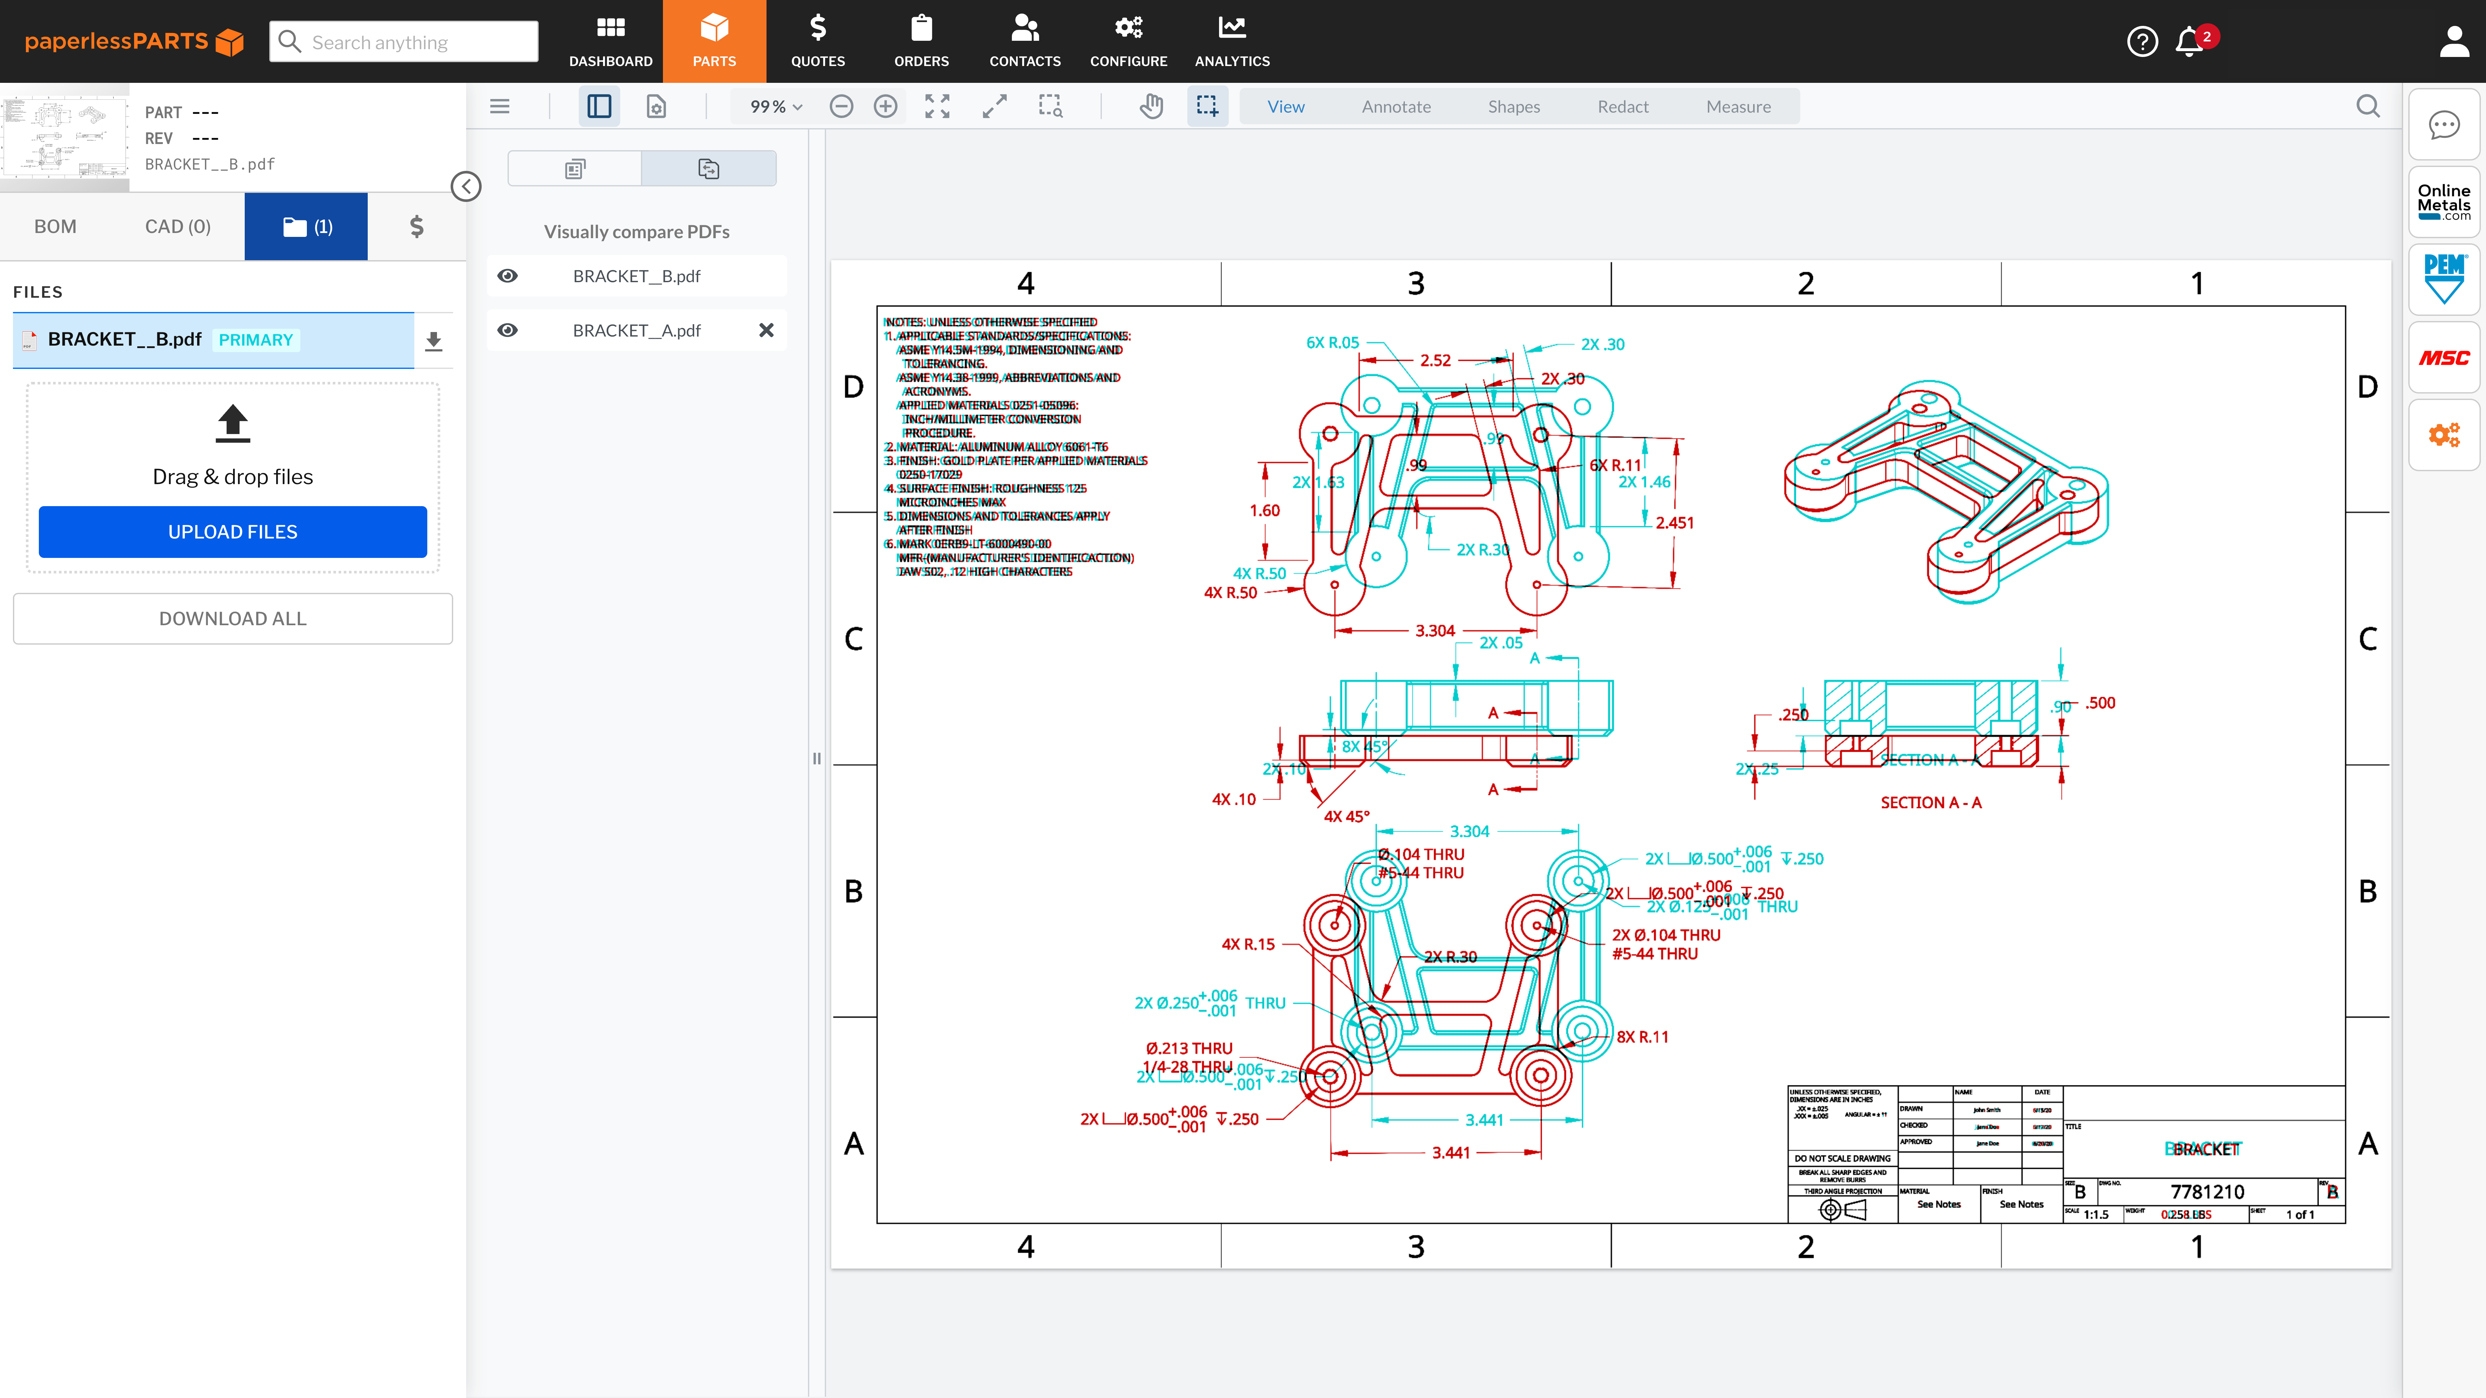2486x1398 pixels.
Task: Click the Visually compare PDFs heading
Action: coord(637,232)
